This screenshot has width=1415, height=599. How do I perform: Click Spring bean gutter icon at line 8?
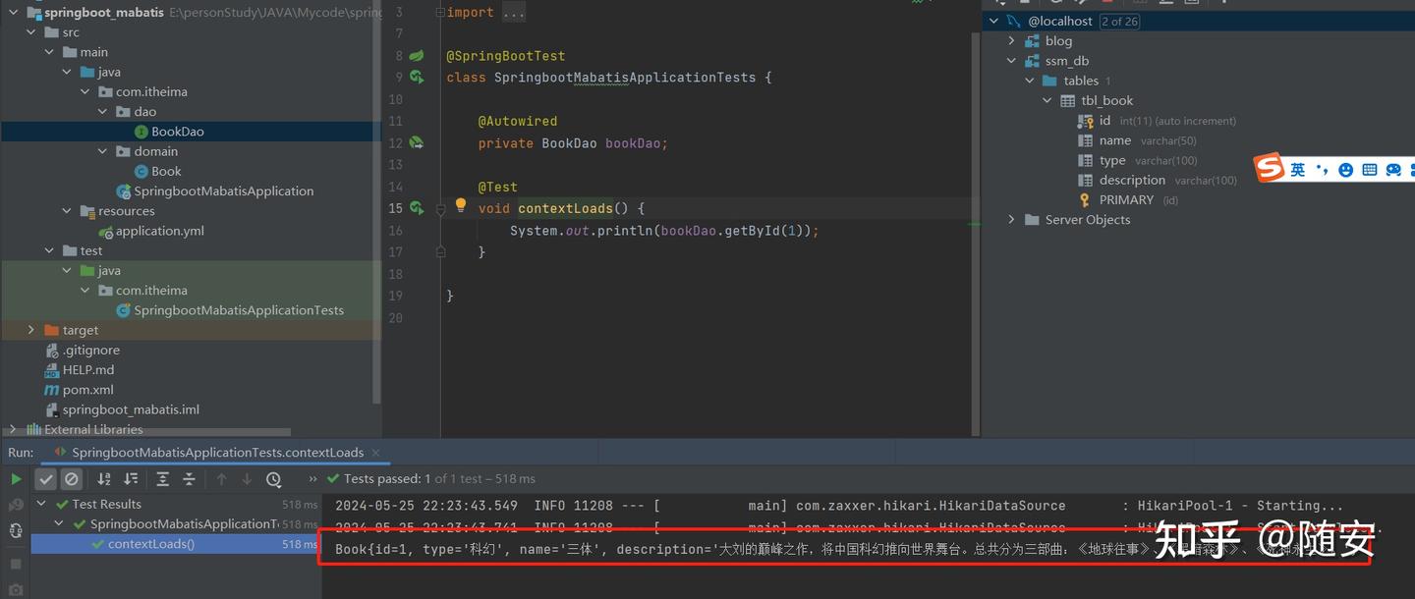pos(417,56)
